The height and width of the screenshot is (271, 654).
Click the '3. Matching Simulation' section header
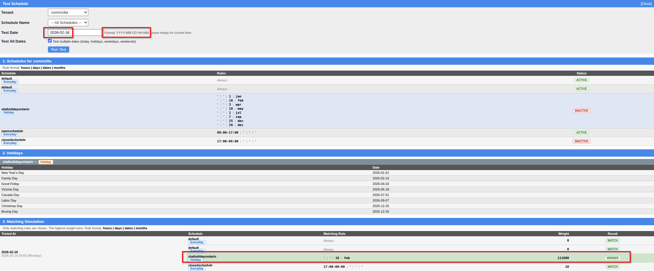[x=23, y=222]
